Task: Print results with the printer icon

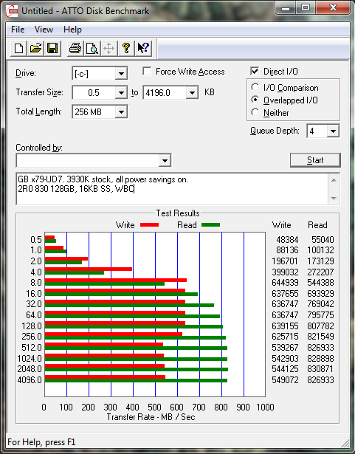Action: pos(75,48)
